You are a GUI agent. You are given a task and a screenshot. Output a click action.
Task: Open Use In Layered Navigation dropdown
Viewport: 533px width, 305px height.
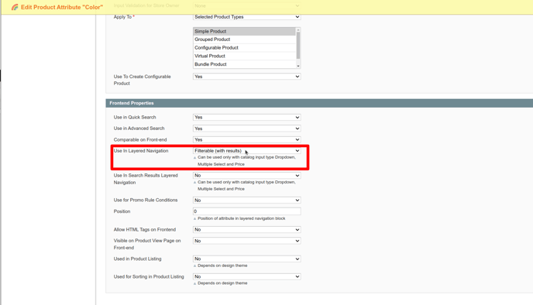[247, 150]
